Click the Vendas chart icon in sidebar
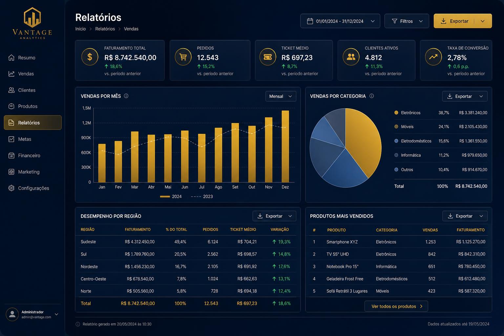Viewport: 504px width, 336px height. click(11, 74)
